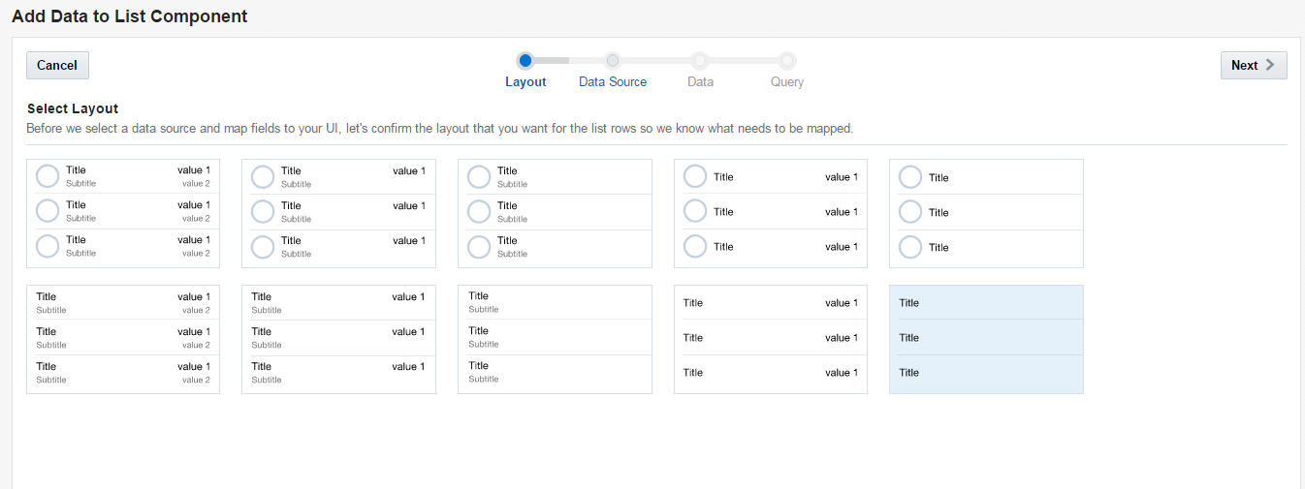
Task: Click the Next arrow chevron icon
Action: (x=1270, y=65)
